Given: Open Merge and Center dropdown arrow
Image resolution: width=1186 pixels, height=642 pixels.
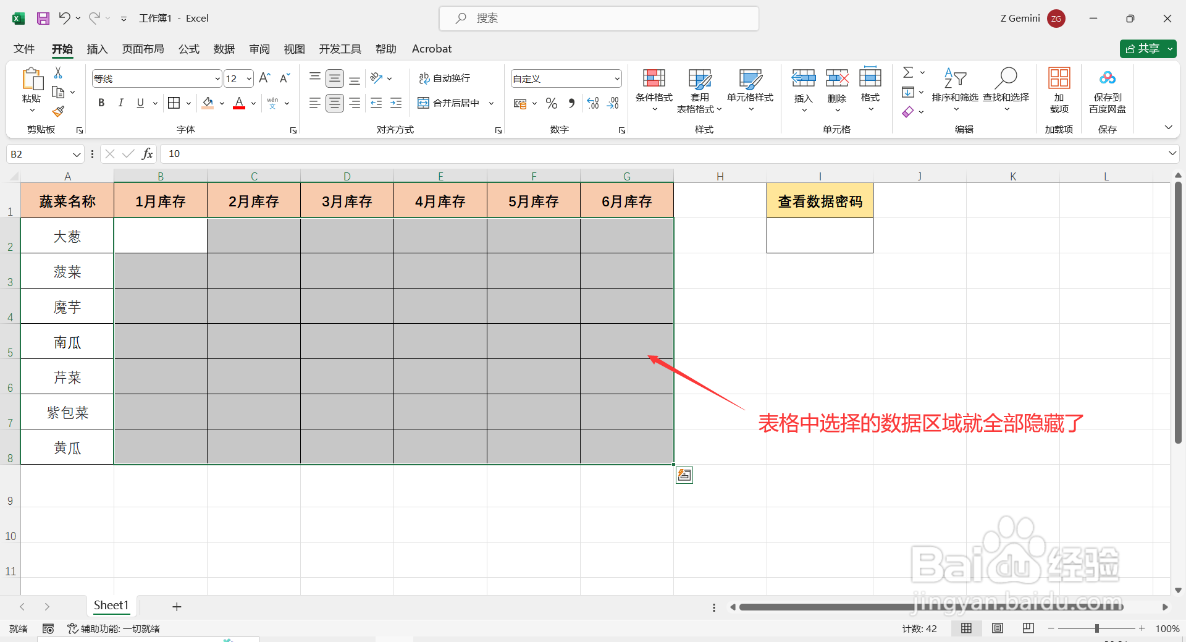Looking at the screenshot, I should coord(492,103).
